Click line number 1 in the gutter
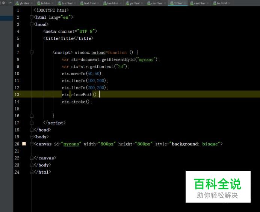 tap(18, 10)
